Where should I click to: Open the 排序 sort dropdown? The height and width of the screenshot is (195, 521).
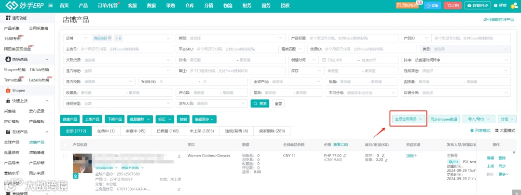456,60
